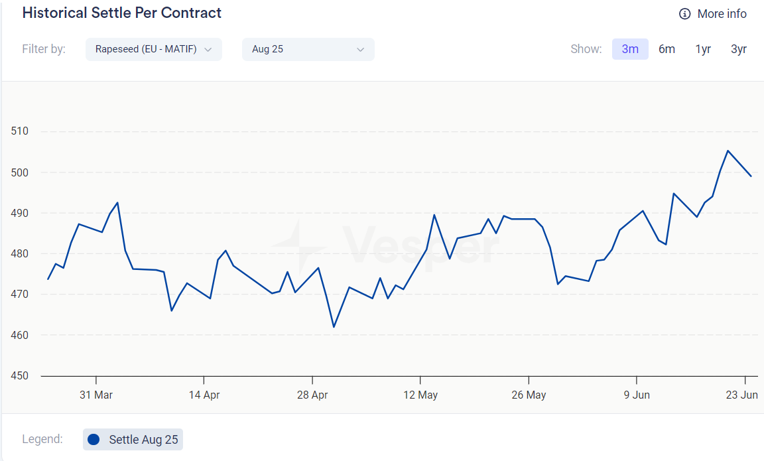Click the chart low point near 28 Apr
The height and width of the screenshot is (461, 764).
(x=334, y=326)
